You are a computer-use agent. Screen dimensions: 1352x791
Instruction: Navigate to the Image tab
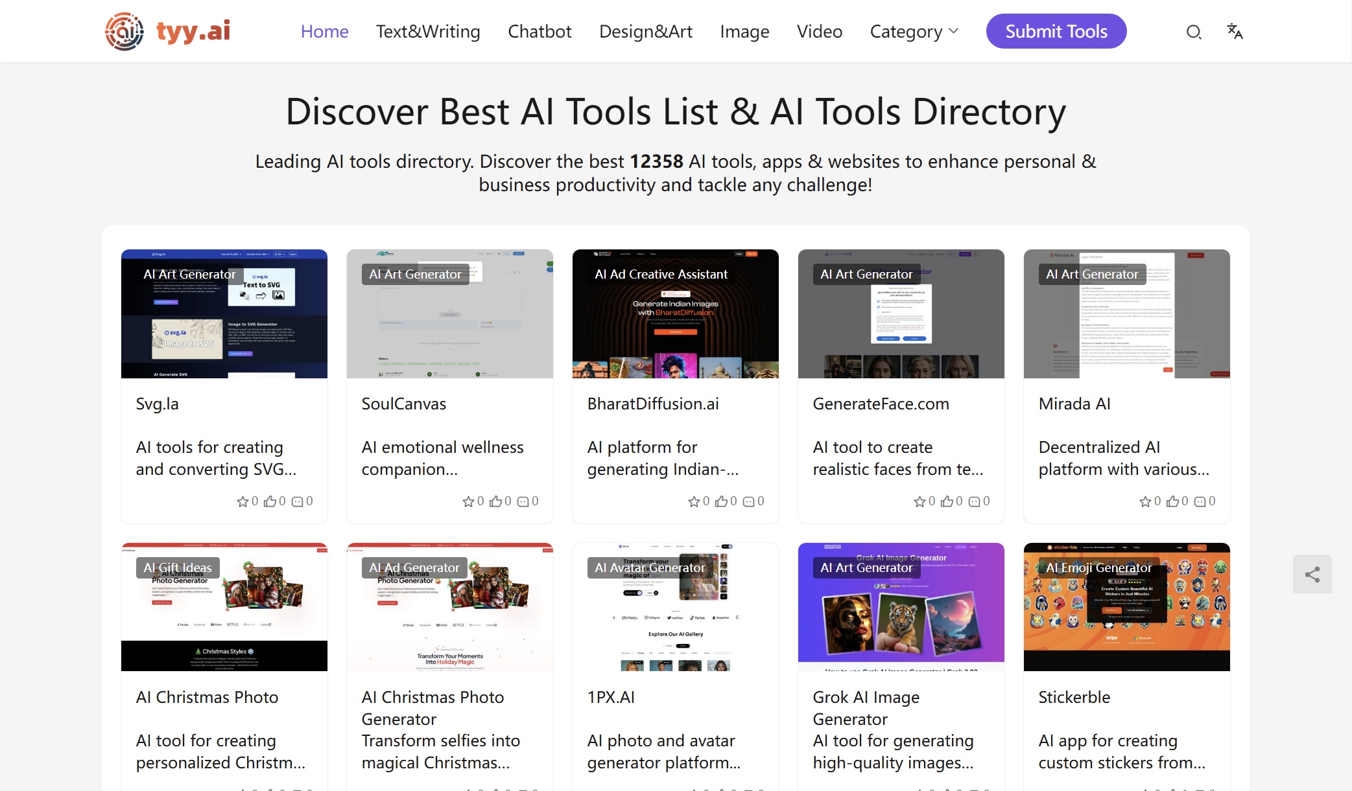coord(744,30)
